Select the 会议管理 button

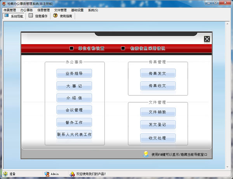74,110
